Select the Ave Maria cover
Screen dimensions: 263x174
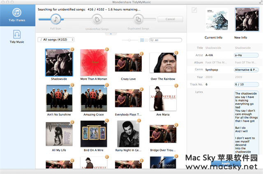163,98
